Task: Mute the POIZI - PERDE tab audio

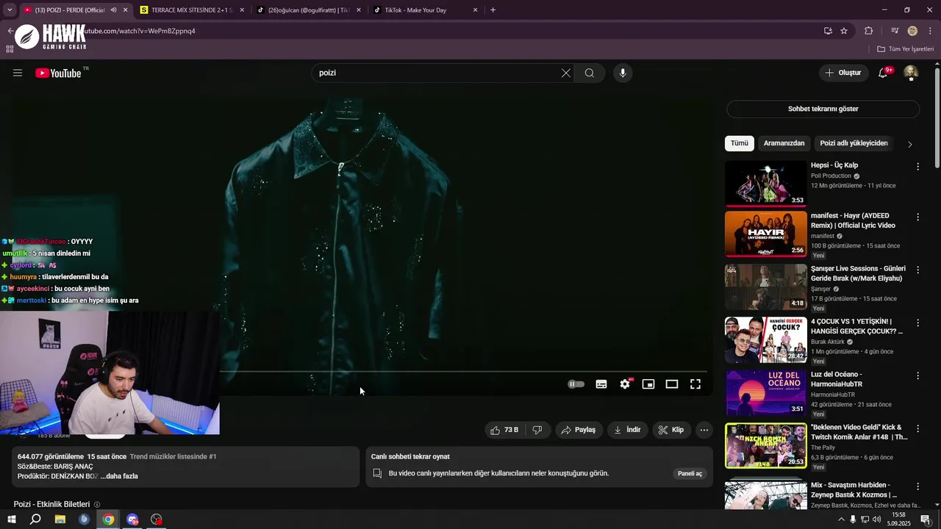Action: [x=113, y=10]
